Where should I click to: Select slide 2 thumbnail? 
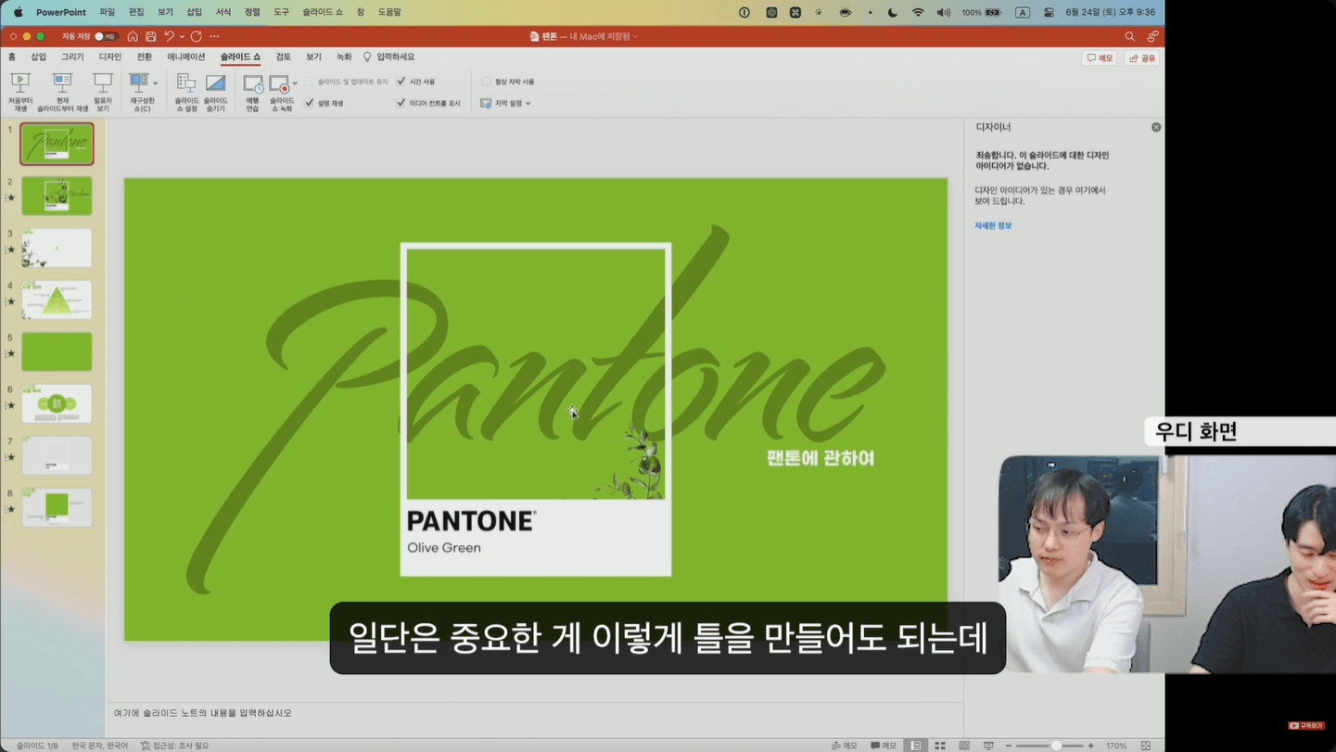57,196
